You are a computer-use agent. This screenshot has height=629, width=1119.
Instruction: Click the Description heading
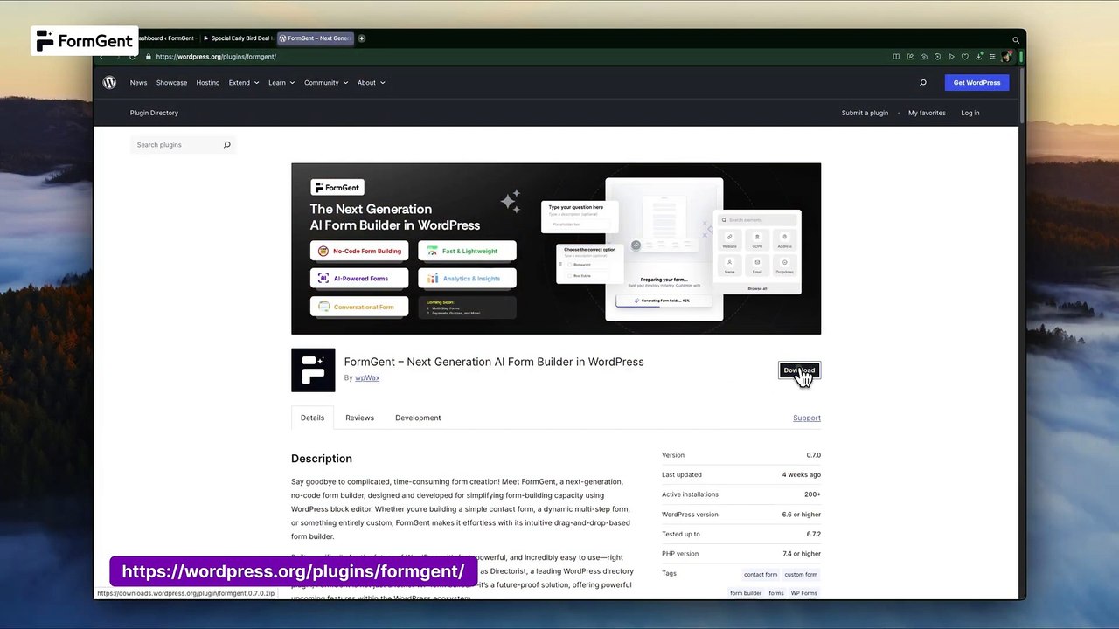pyautogui.click(x=322, y=459)
